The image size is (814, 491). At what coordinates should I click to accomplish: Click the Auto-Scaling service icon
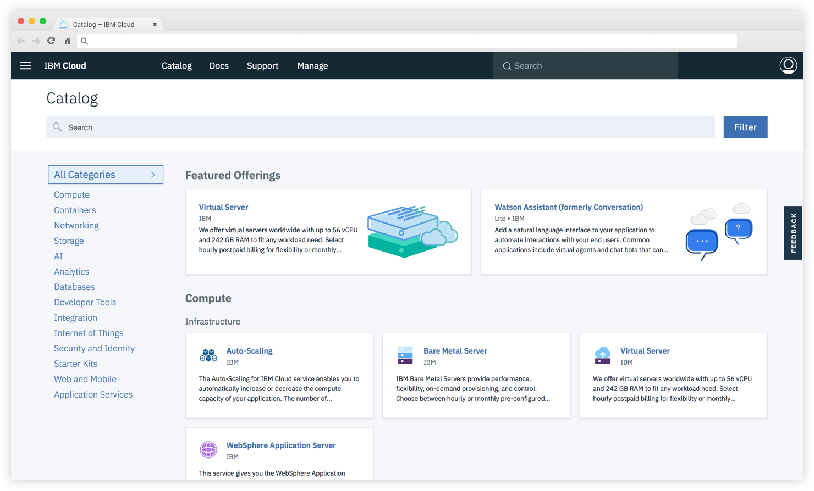[208, 355]
